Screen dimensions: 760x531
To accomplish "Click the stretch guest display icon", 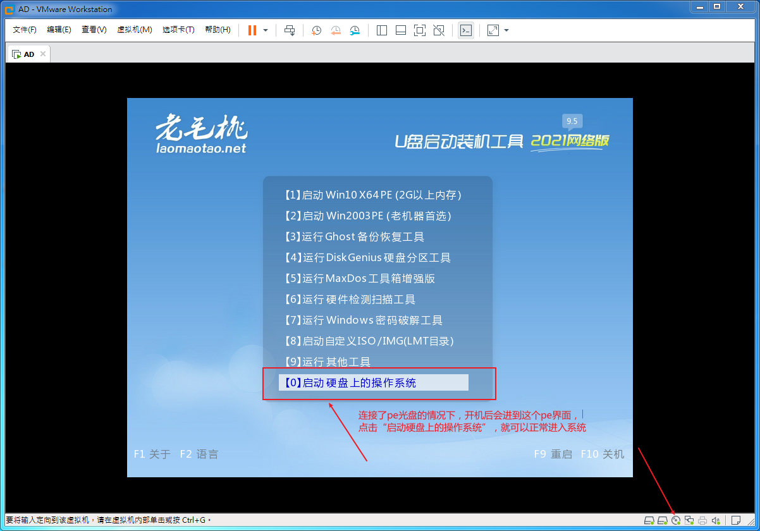I will click(493, 30).
